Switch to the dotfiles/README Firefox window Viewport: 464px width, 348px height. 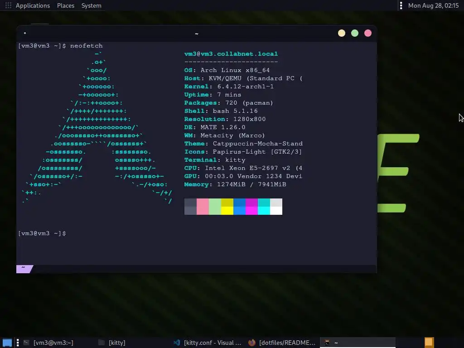click(282, 343)
